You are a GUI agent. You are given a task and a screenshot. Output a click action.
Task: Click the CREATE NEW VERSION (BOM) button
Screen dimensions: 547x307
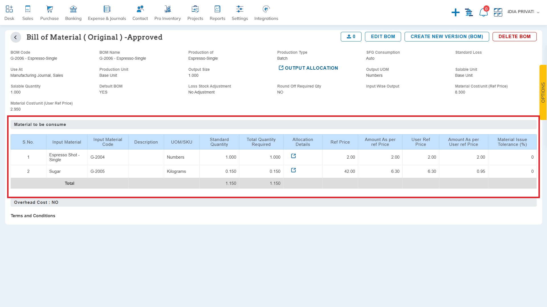(x=447, y=36)
